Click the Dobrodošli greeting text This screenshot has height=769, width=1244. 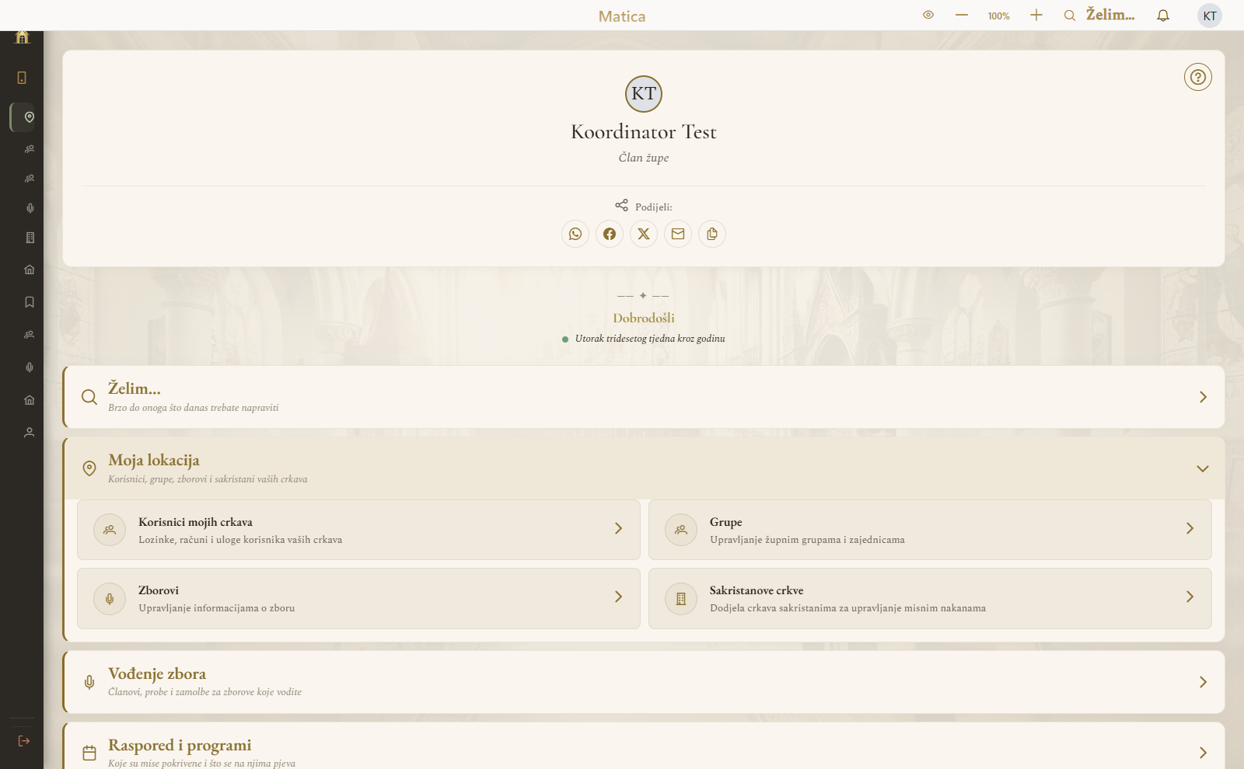(x=644, y=318)
